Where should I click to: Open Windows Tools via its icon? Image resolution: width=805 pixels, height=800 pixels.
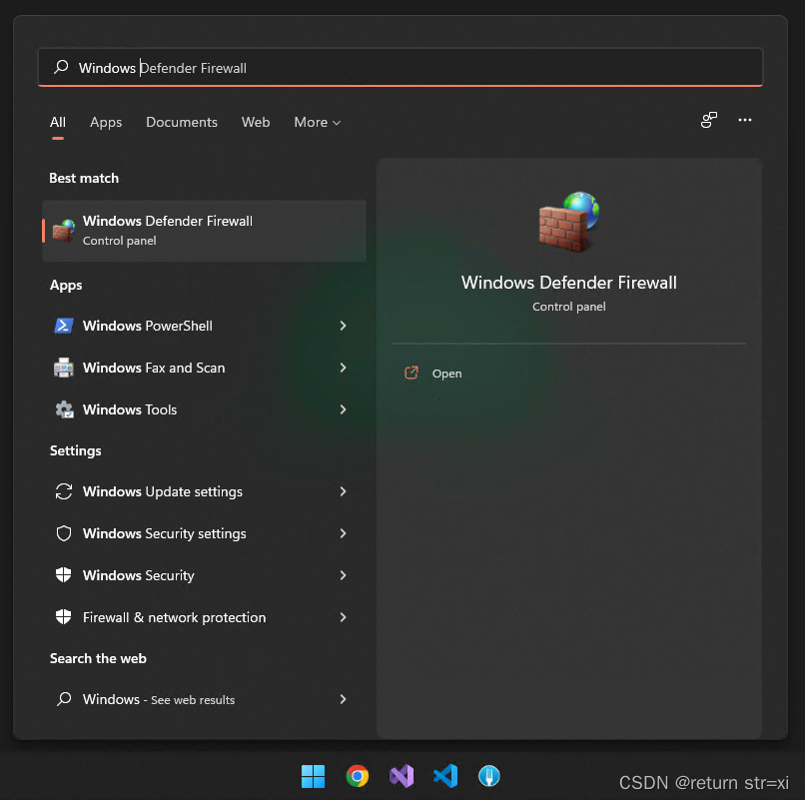tap(63, 409)
